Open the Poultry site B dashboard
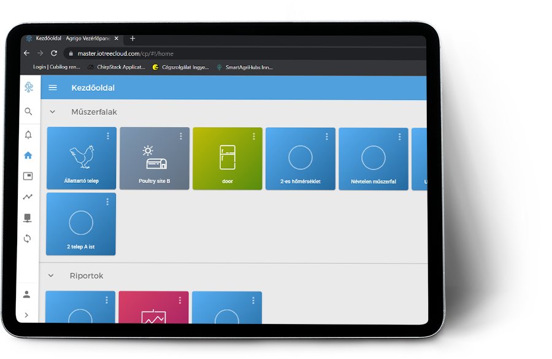The height and width of the screenshot is (359, 552). [x=155, y=158]
